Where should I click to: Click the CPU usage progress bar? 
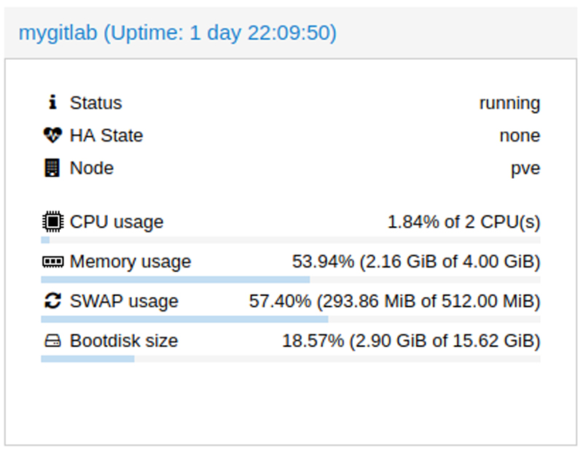pyautogui.click(x=291, y=239)
